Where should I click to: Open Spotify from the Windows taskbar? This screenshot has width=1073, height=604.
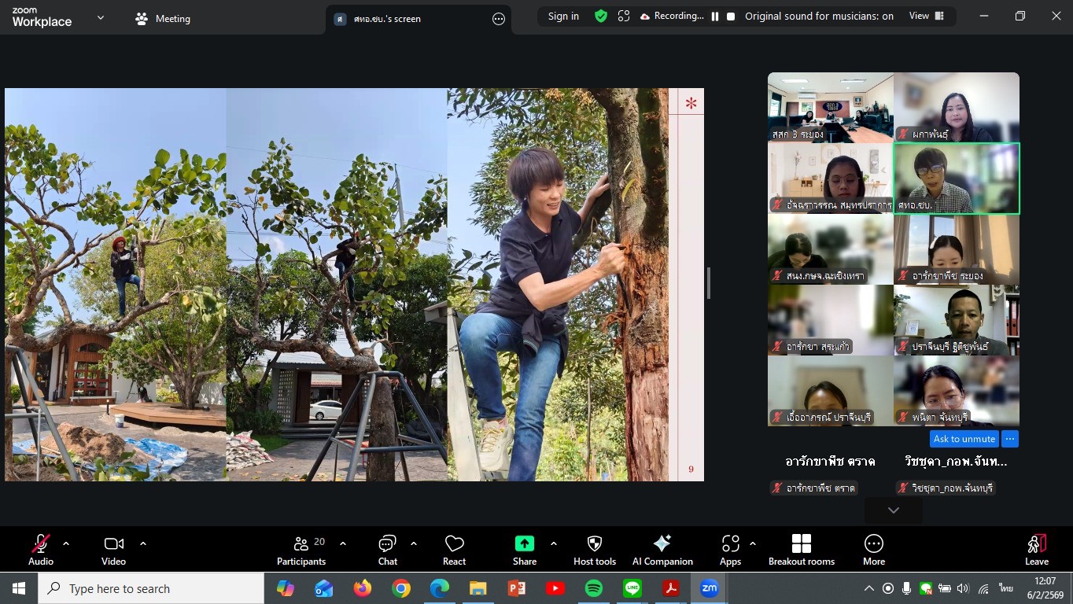pos(594,588)
